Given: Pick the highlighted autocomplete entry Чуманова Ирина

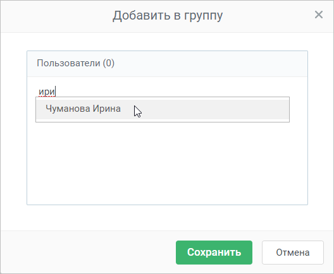Looking at the screenshot, I should [x=163, y=109].
